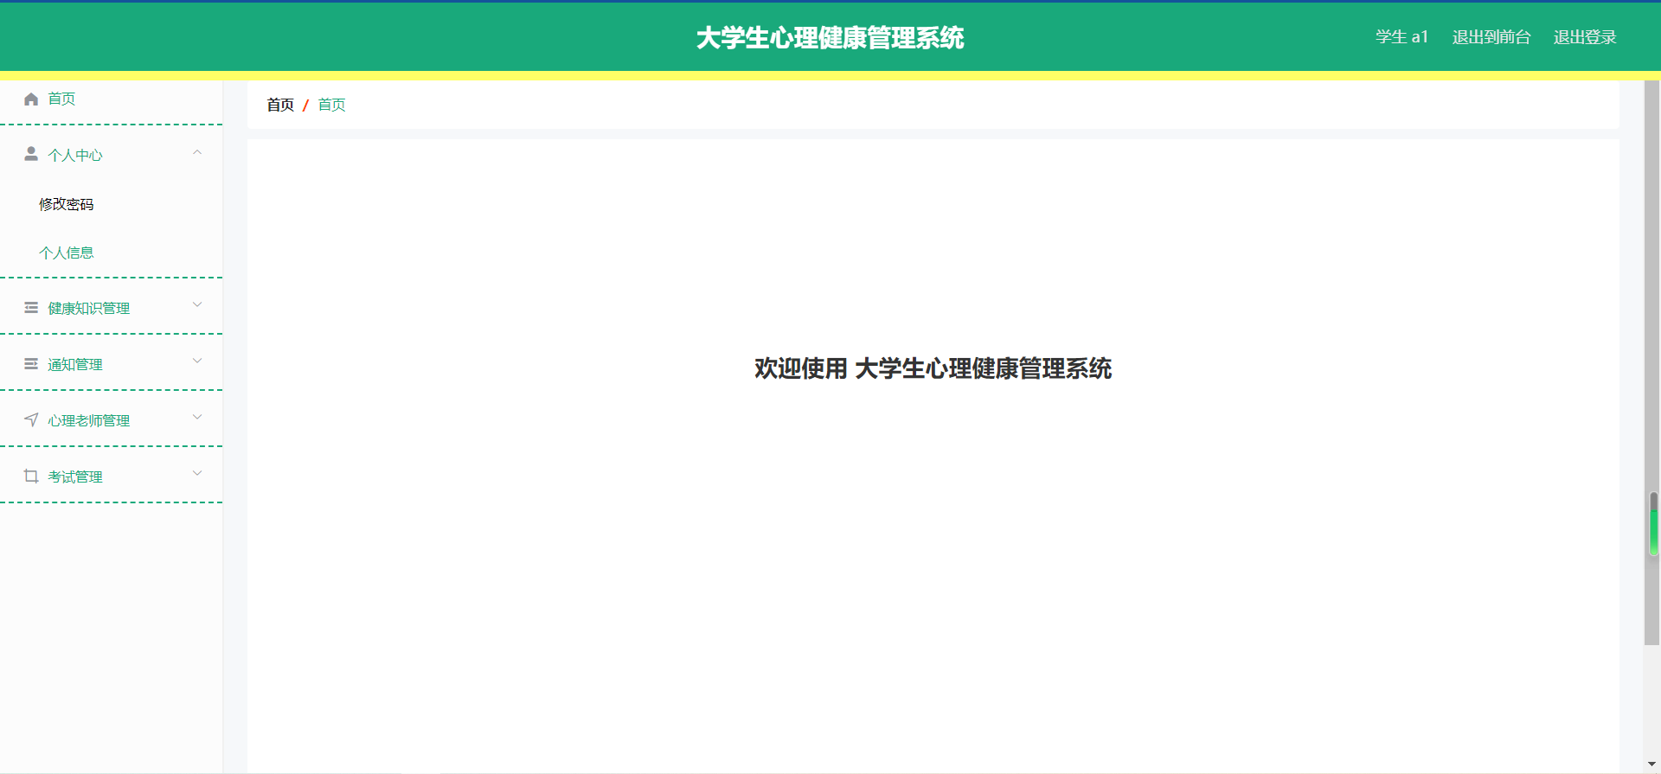Click the green vertical scrollbar thumb
The width and height of the screenshot is (1661, 774).
click(x=1653, y=524)
